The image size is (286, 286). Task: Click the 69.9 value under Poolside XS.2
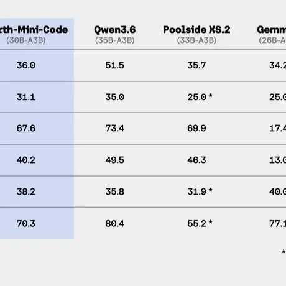point(196,128)
